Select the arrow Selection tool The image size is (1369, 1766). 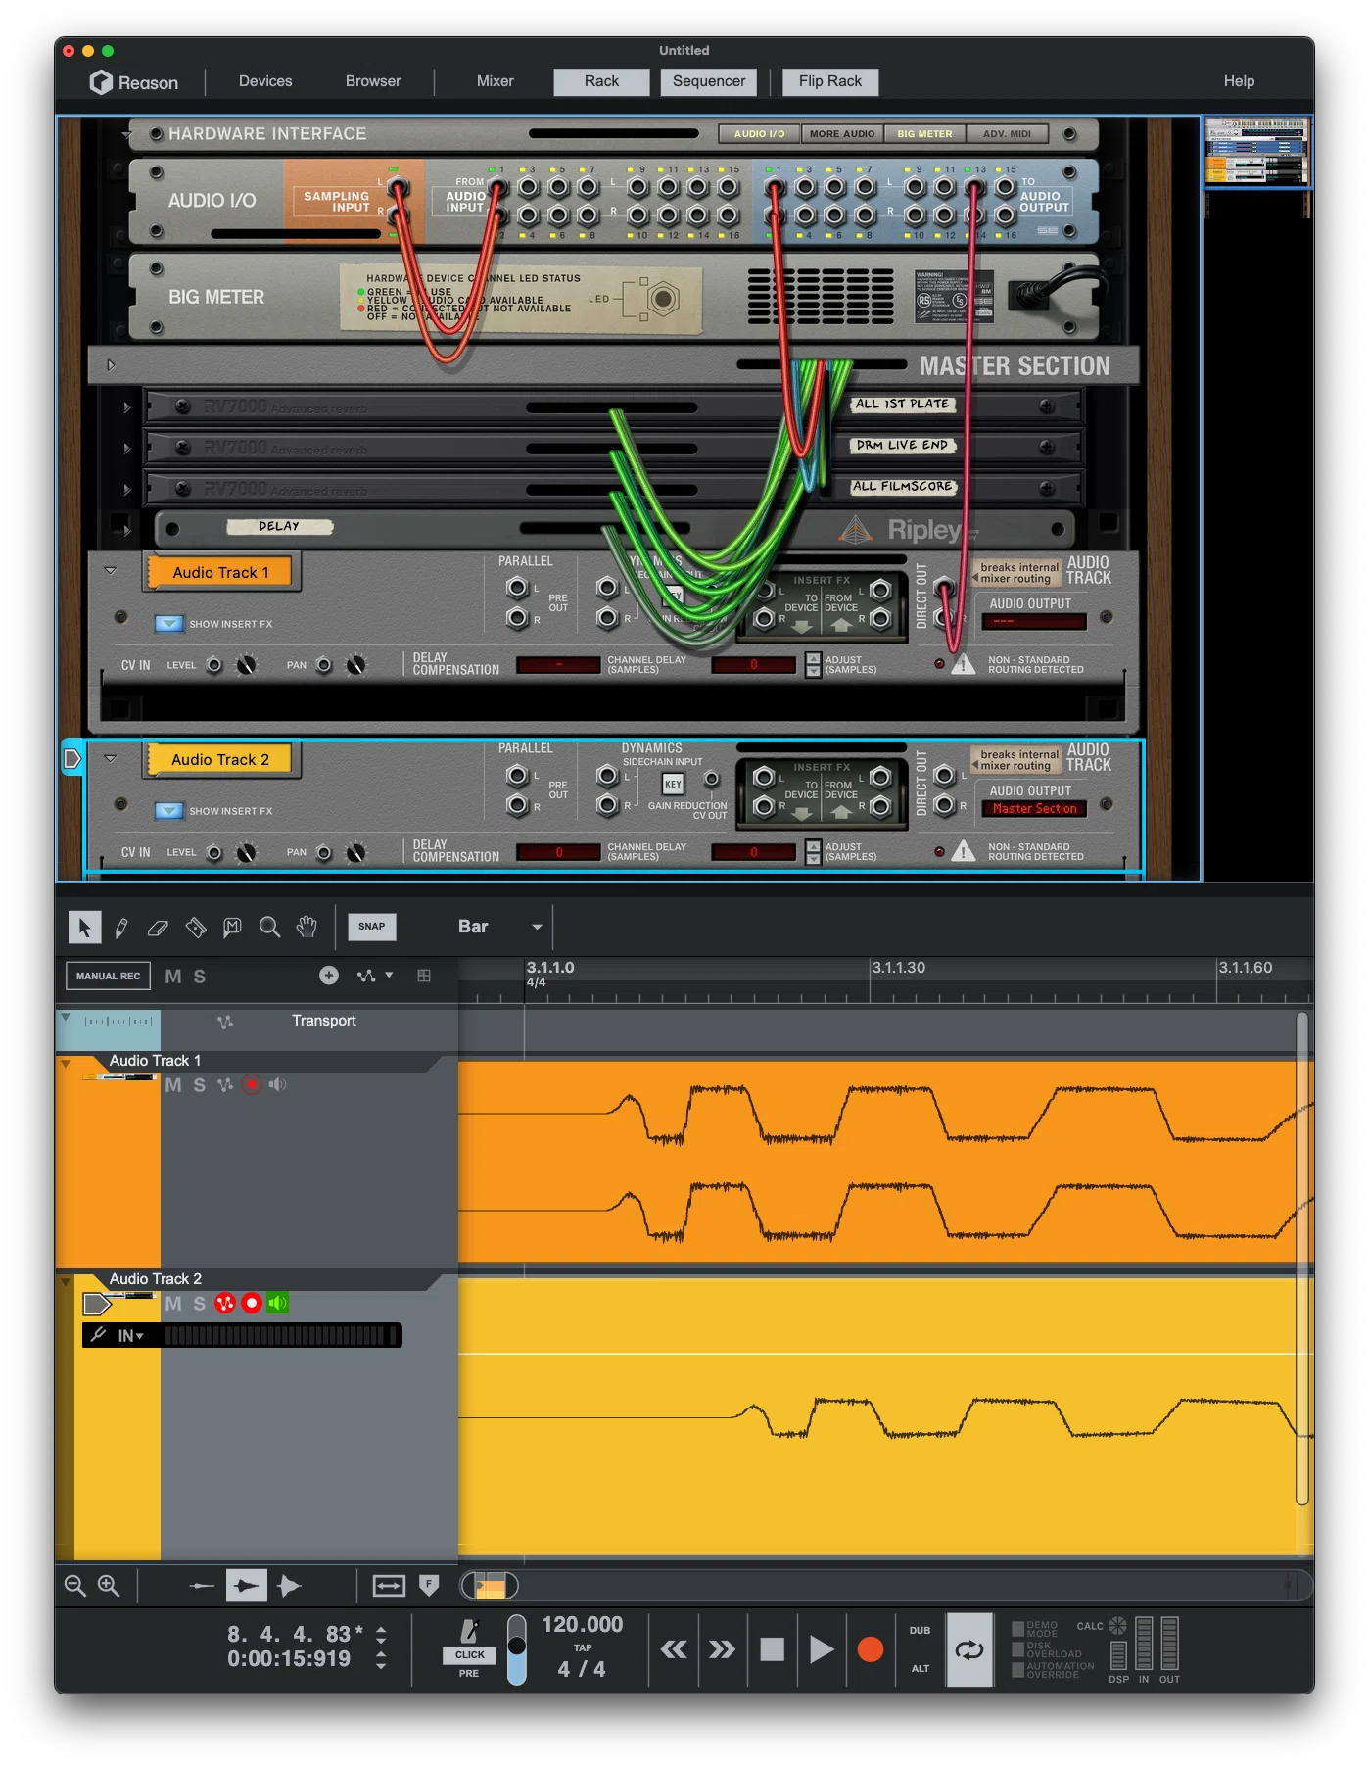[x=85, y=927]
